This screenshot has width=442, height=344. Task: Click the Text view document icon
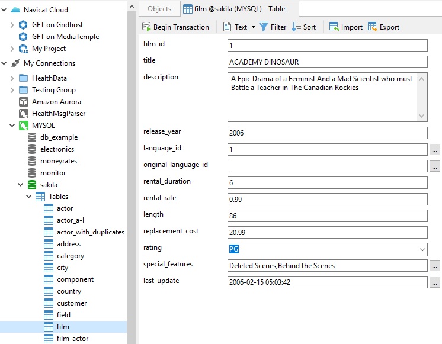click(227, 27)
